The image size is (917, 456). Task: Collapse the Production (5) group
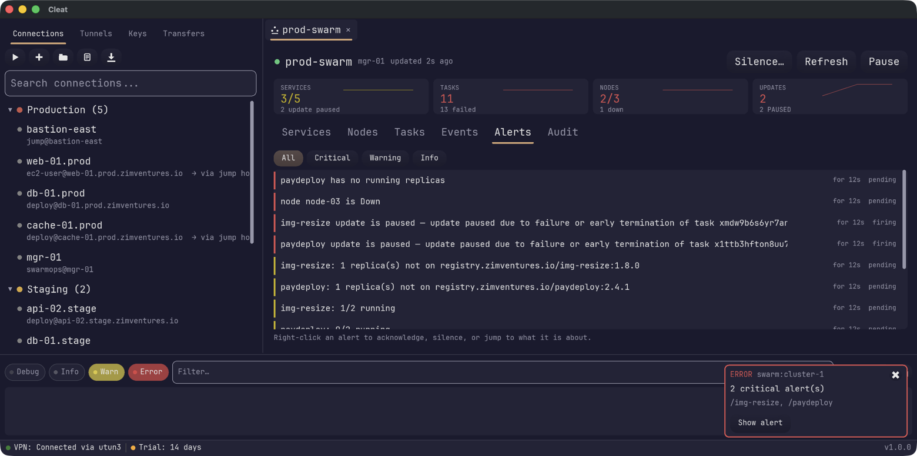pos(10,110)
